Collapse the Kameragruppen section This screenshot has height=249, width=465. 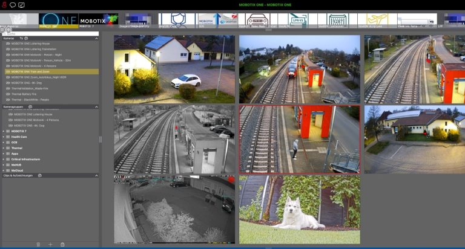pyautogui.click(x=96, y=107)
